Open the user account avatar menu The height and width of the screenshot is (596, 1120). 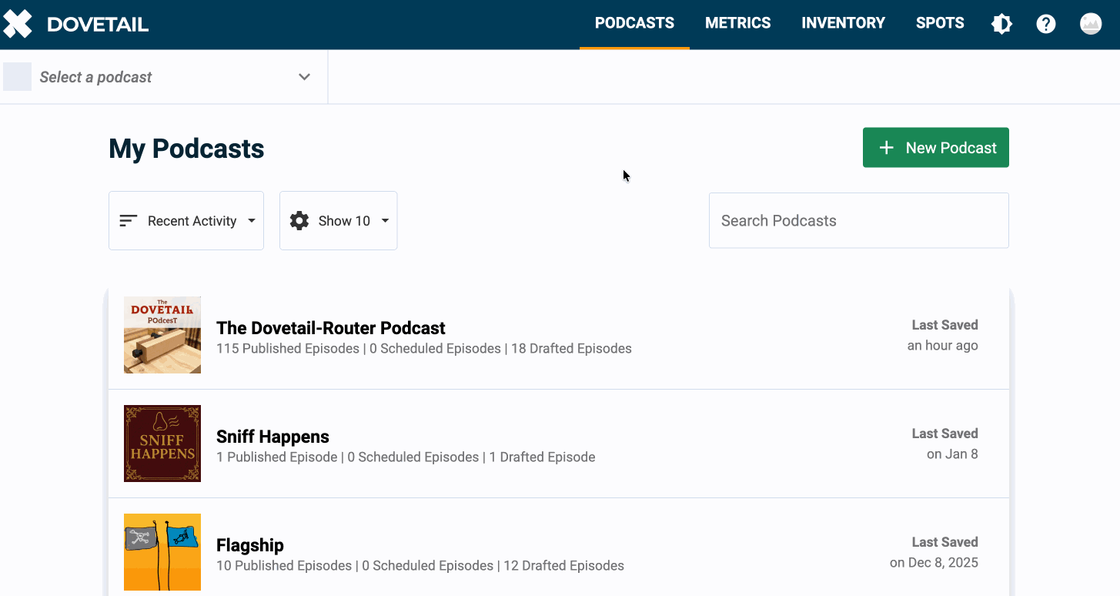[1090, 24]
